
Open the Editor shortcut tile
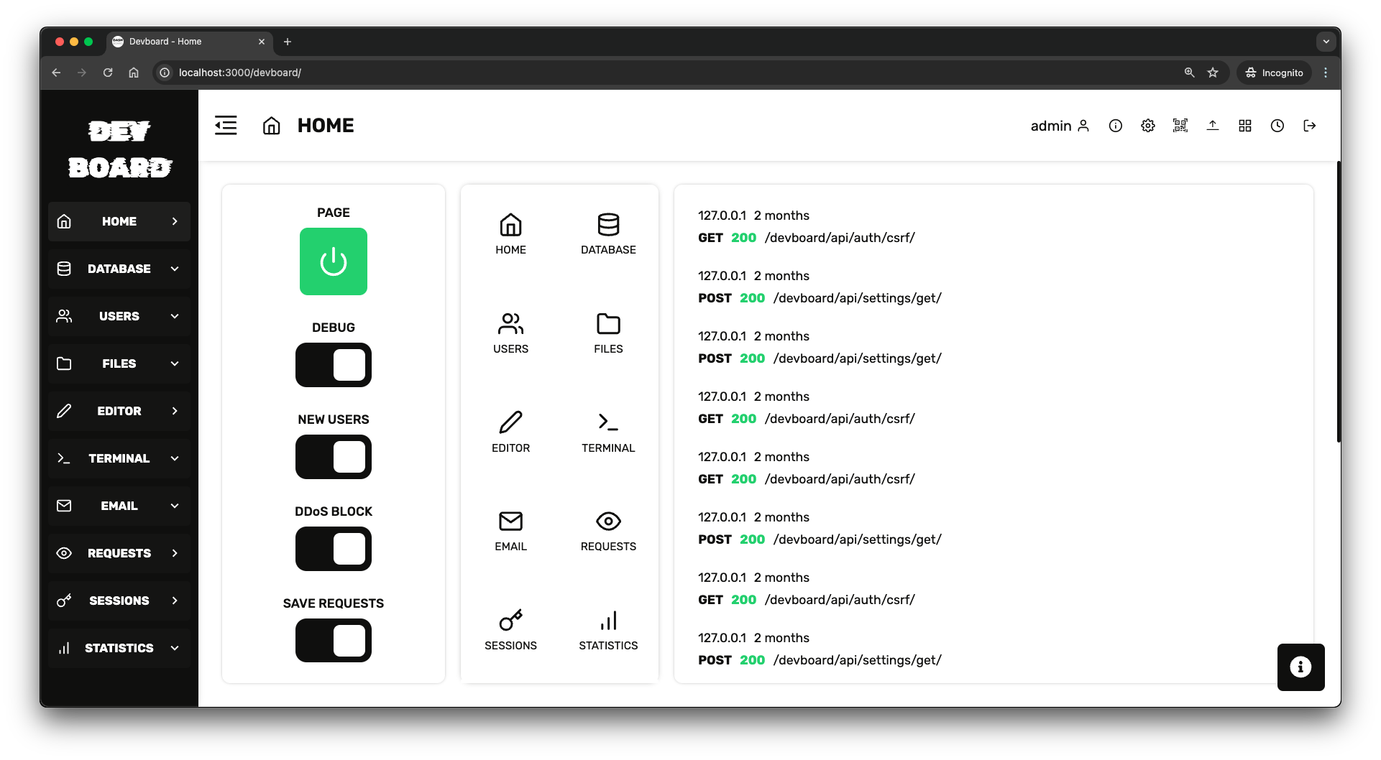tap(510, 432)
